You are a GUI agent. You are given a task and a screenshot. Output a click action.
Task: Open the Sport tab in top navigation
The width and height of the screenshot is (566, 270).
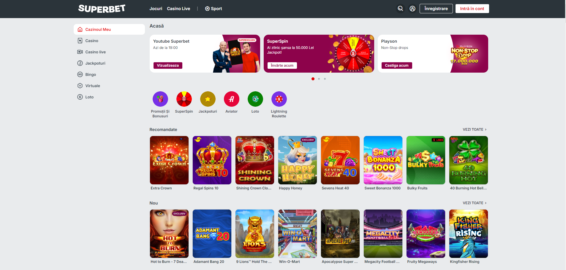(214, 9)
